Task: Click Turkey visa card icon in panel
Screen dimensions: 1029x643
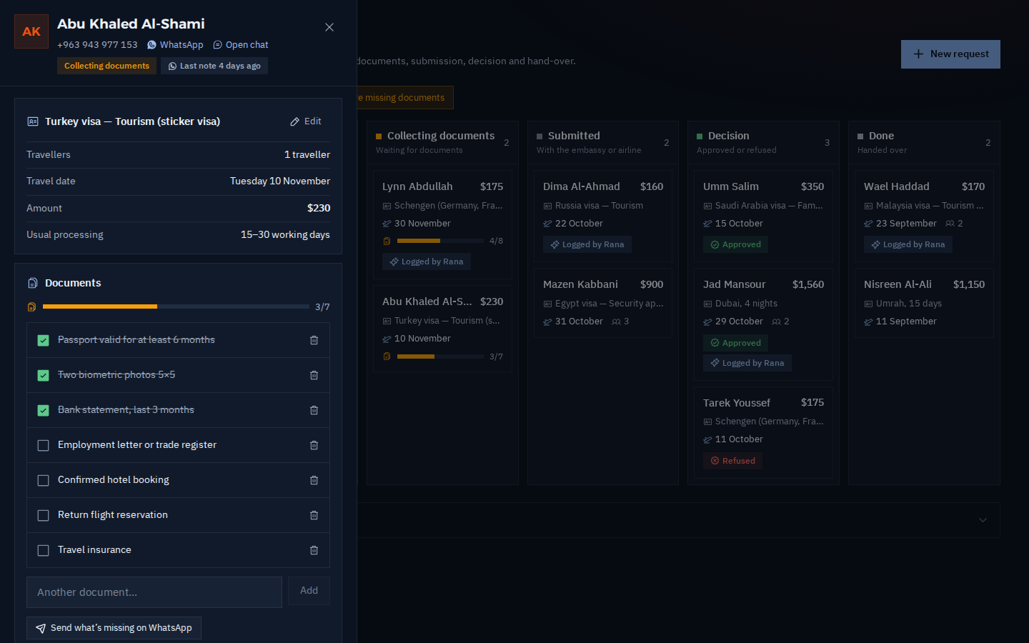Action: coord(32,121)
